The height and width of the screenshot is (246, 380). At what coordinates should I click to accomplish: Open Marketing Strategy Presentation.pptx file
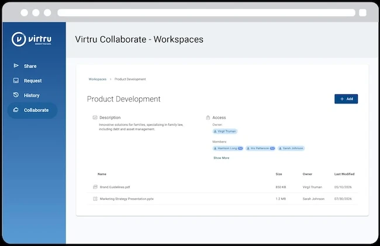tap(127, 199)
